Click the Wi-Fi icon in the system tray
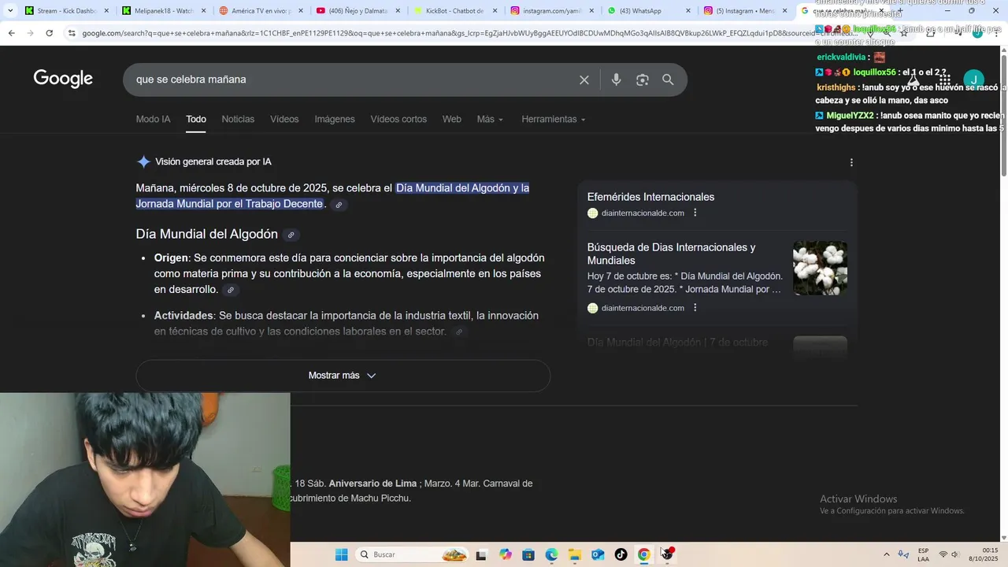 (943, 554)
